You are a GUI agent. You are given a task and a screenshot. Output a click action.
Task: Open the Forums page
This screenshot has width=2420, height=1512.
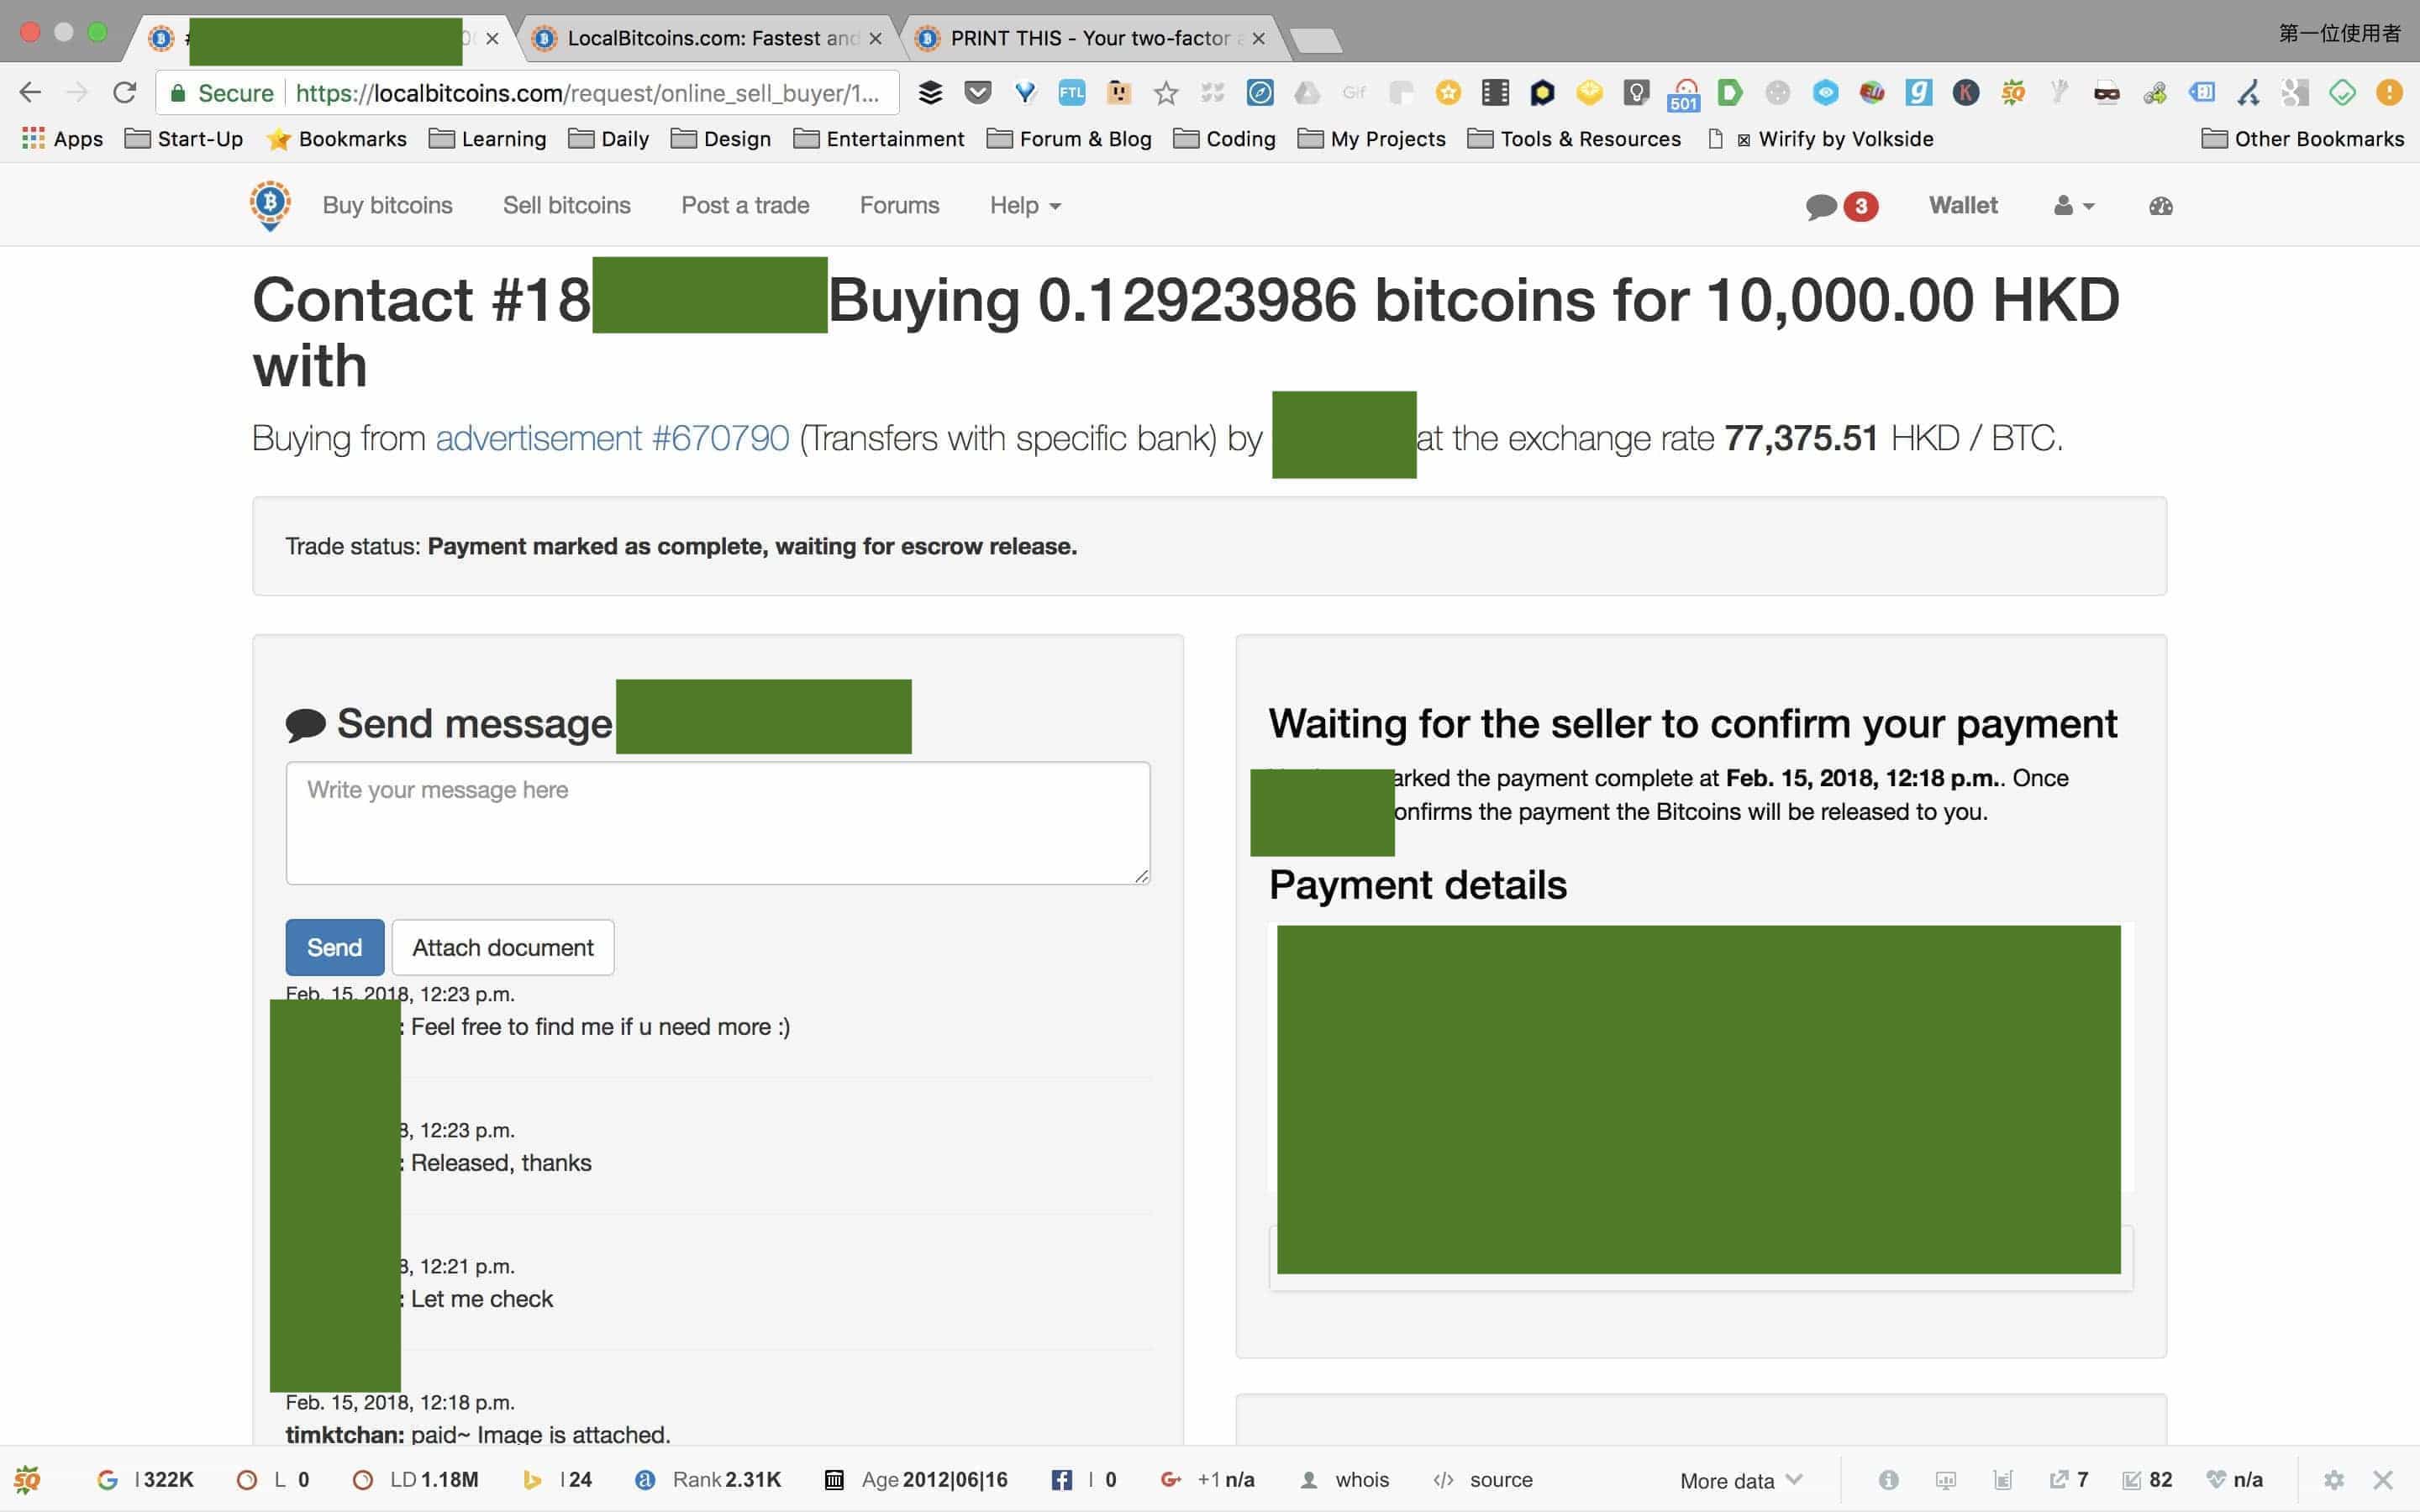899,206
